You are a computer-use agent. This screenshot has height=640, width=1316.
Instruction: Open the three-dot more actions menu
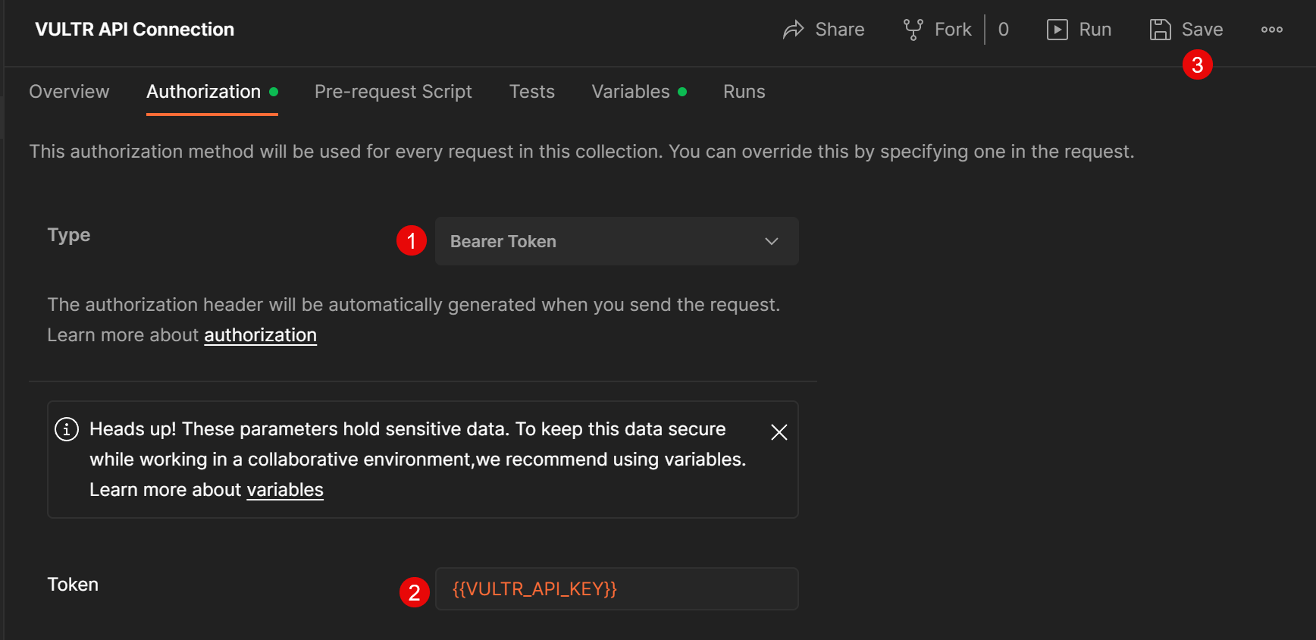tap(1271, 30)
